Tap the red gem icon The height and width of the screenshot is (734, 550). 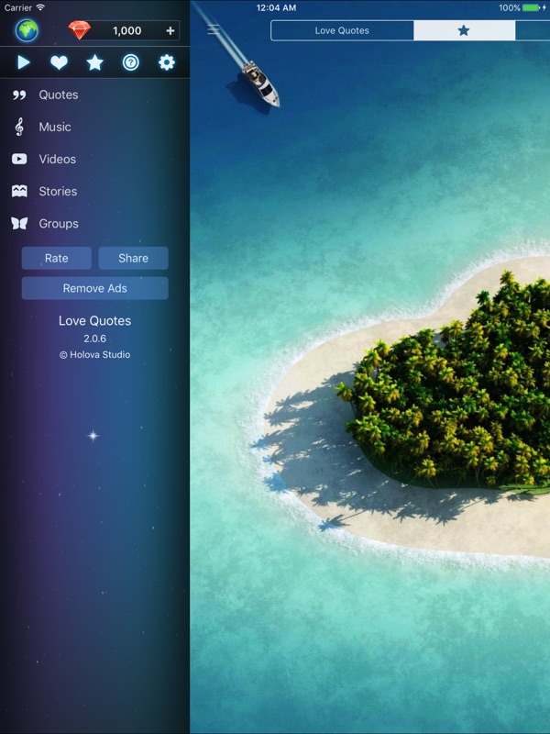tap(80, 30)
